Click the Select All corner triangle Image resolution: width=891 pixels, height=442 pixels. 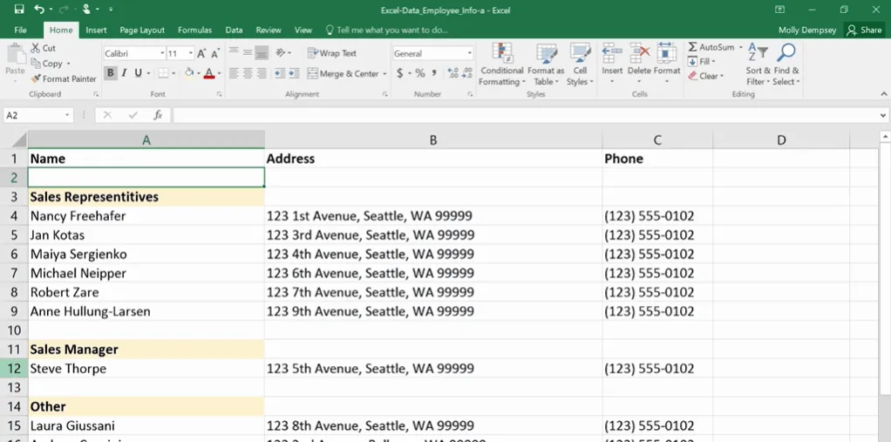(x=19, y=139)
